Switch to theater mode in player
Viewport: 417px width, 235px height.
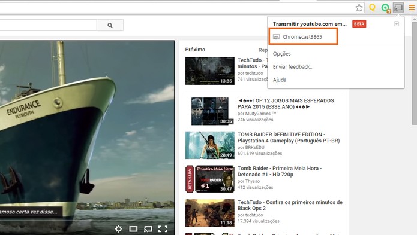coord(133,228)
